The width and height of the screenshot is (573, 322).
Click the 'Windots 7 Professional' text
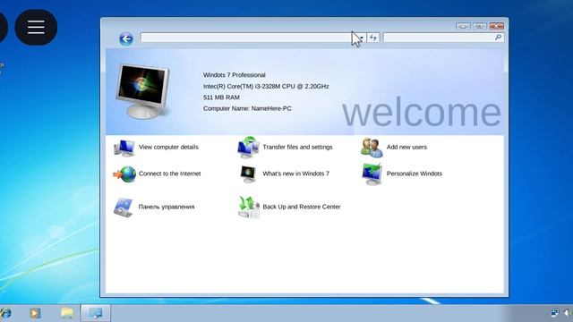[x=235, y=75]
